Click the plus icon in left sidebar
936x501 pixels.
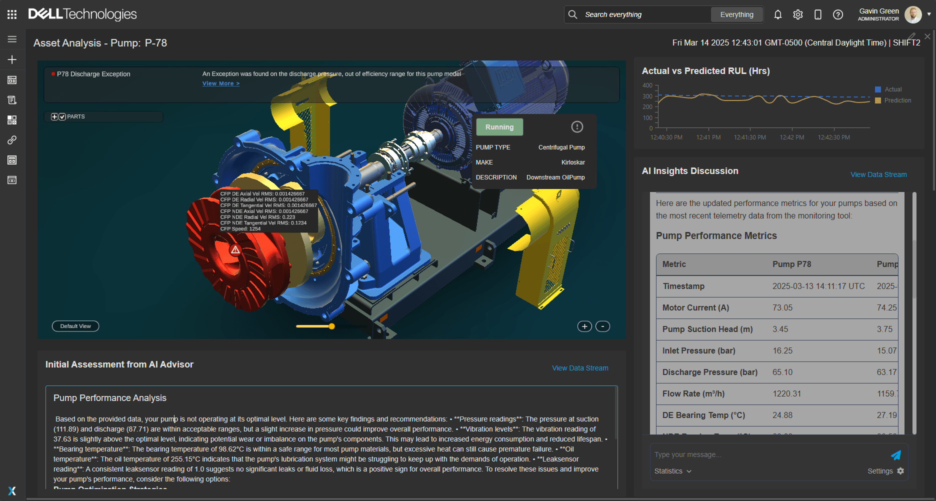pyautogui.click(x=12, y=59)
